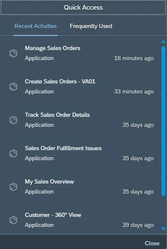This screenshot has height=249, width=167.
Task: Open Customer - 360° View
Action: coord(82,220)
